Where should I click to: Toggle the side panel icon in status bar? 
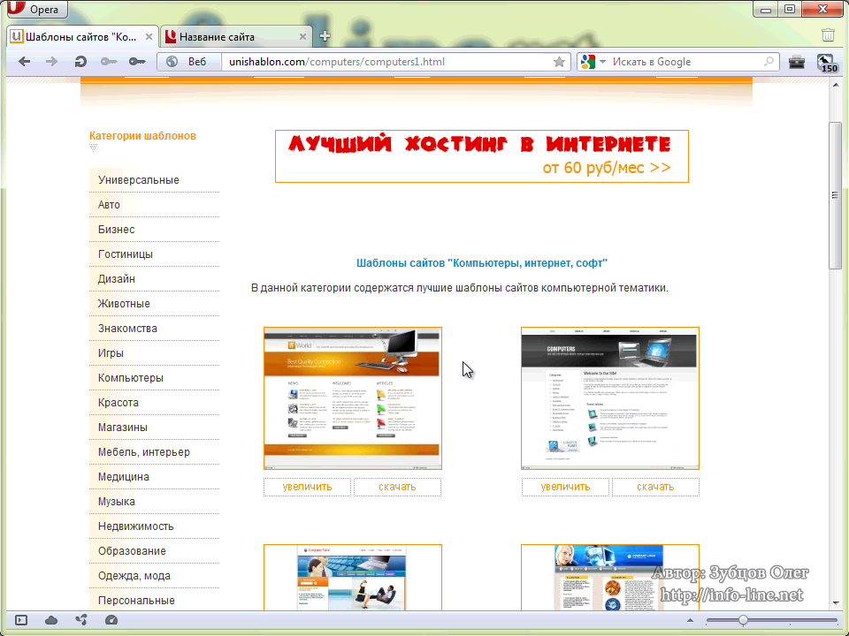click(x=21, y=620)
